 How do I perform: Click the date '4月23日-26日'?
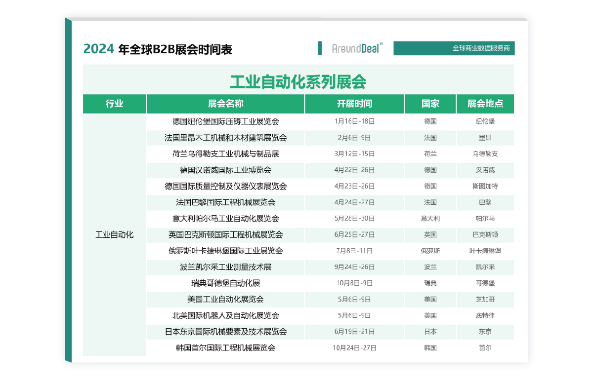(354, 187)
